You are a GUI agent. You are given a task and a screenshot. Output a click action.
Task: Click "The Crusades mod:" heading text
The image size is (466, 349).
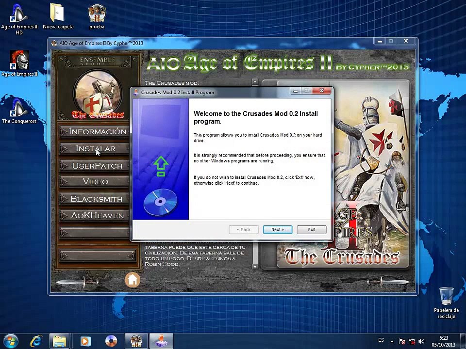(172, 83)
